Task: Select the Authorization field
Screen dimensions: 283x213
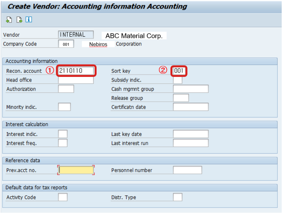Action: click(66, 89)
